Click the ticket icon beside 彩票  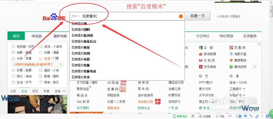click(x=13, y=70)
